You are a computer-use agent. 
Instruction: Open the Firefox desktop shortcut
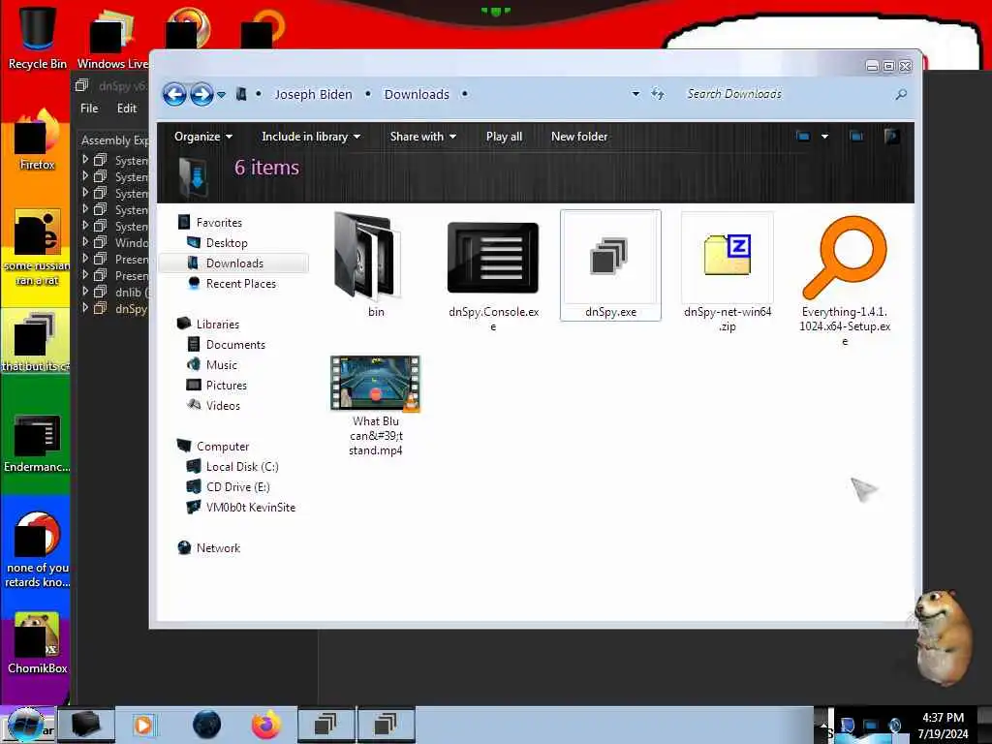click(38, 140)
